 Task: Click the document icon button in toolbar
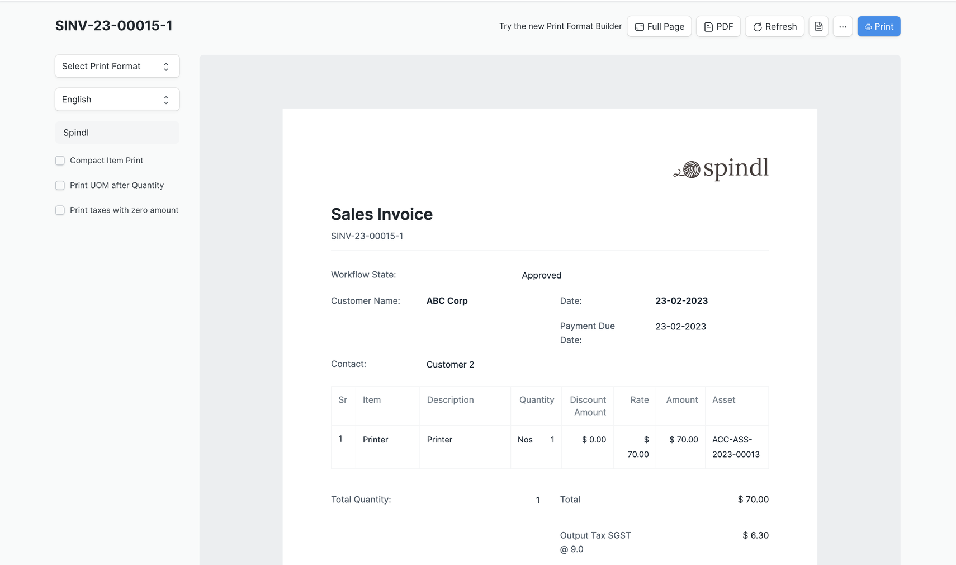(x=818, y=26)
